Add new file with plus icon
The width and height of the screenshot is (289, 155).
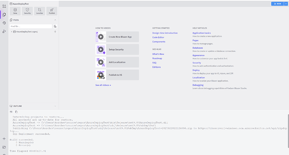coord(55,32)
